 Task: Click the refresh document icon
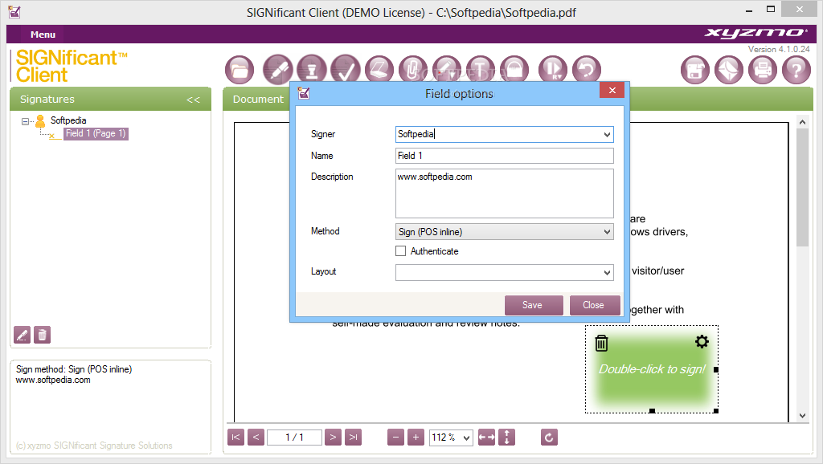point(549,437)
